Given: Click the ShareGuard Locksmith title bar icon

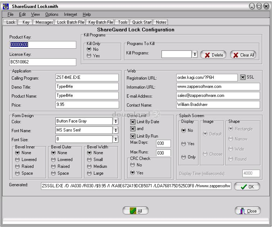Looking at the screenshot, I should coord(6,6).
